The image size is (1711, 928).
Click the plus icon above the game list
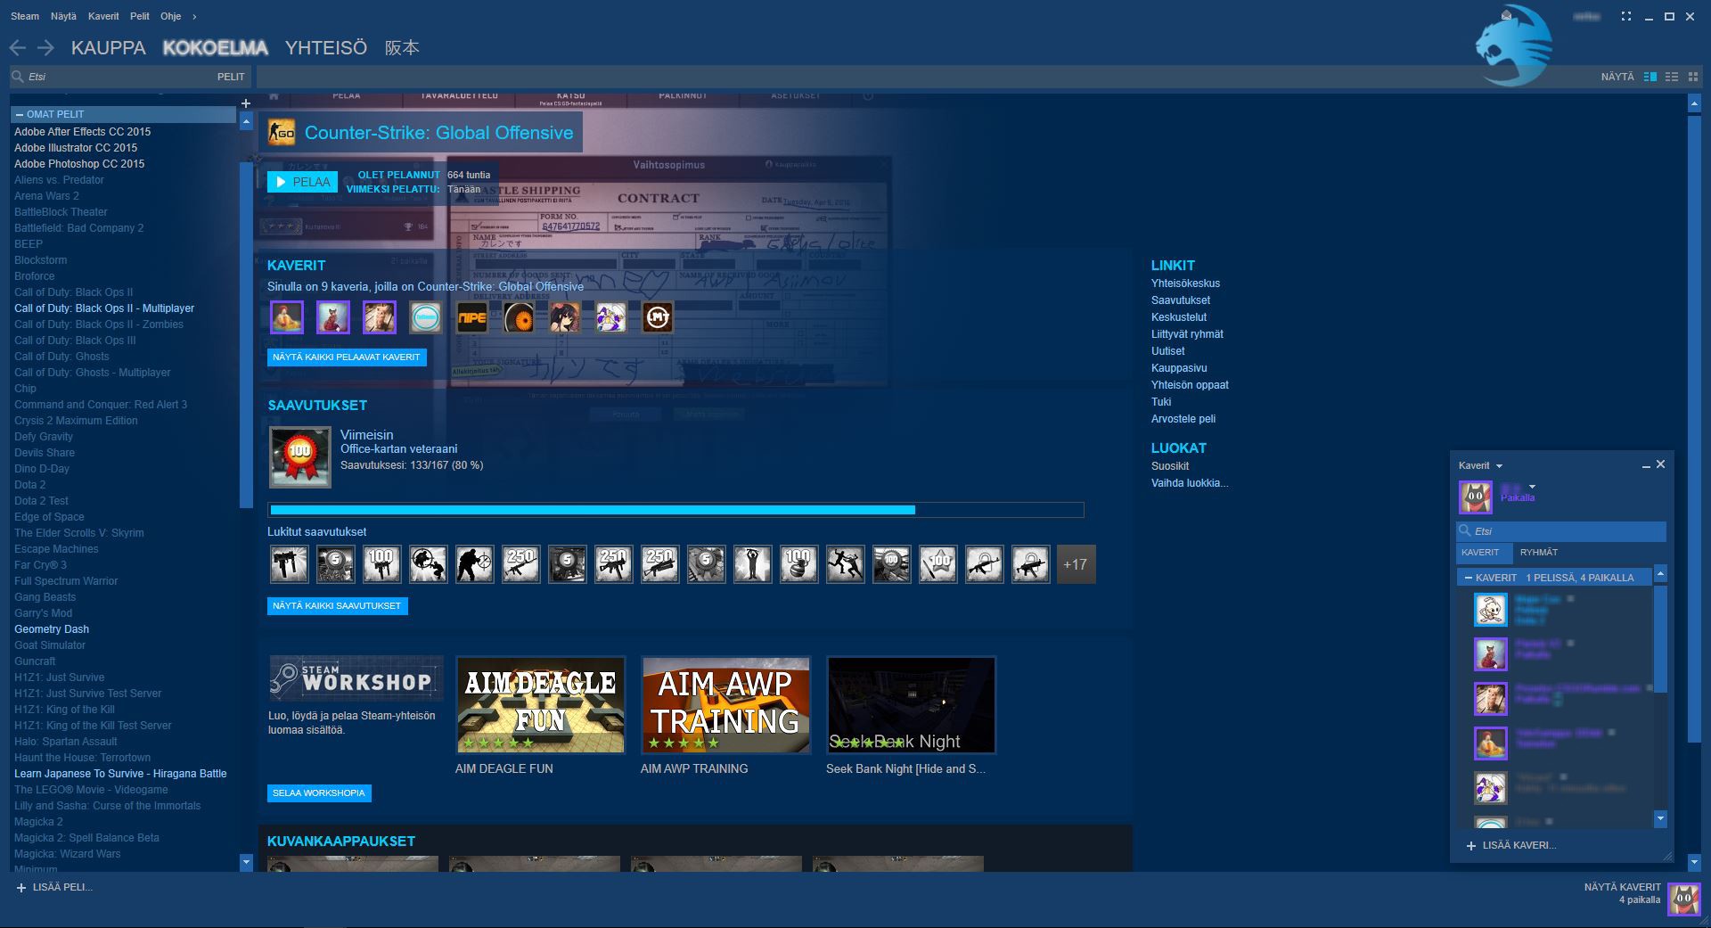[x=246, y=103]
